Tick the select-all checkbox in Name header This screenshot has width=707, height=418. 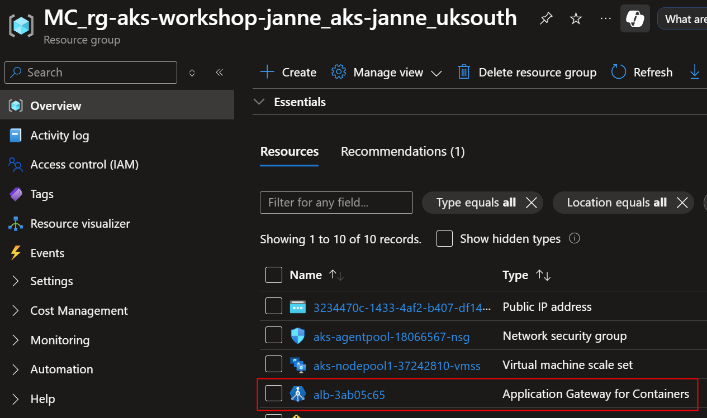[x=274, y=275]
